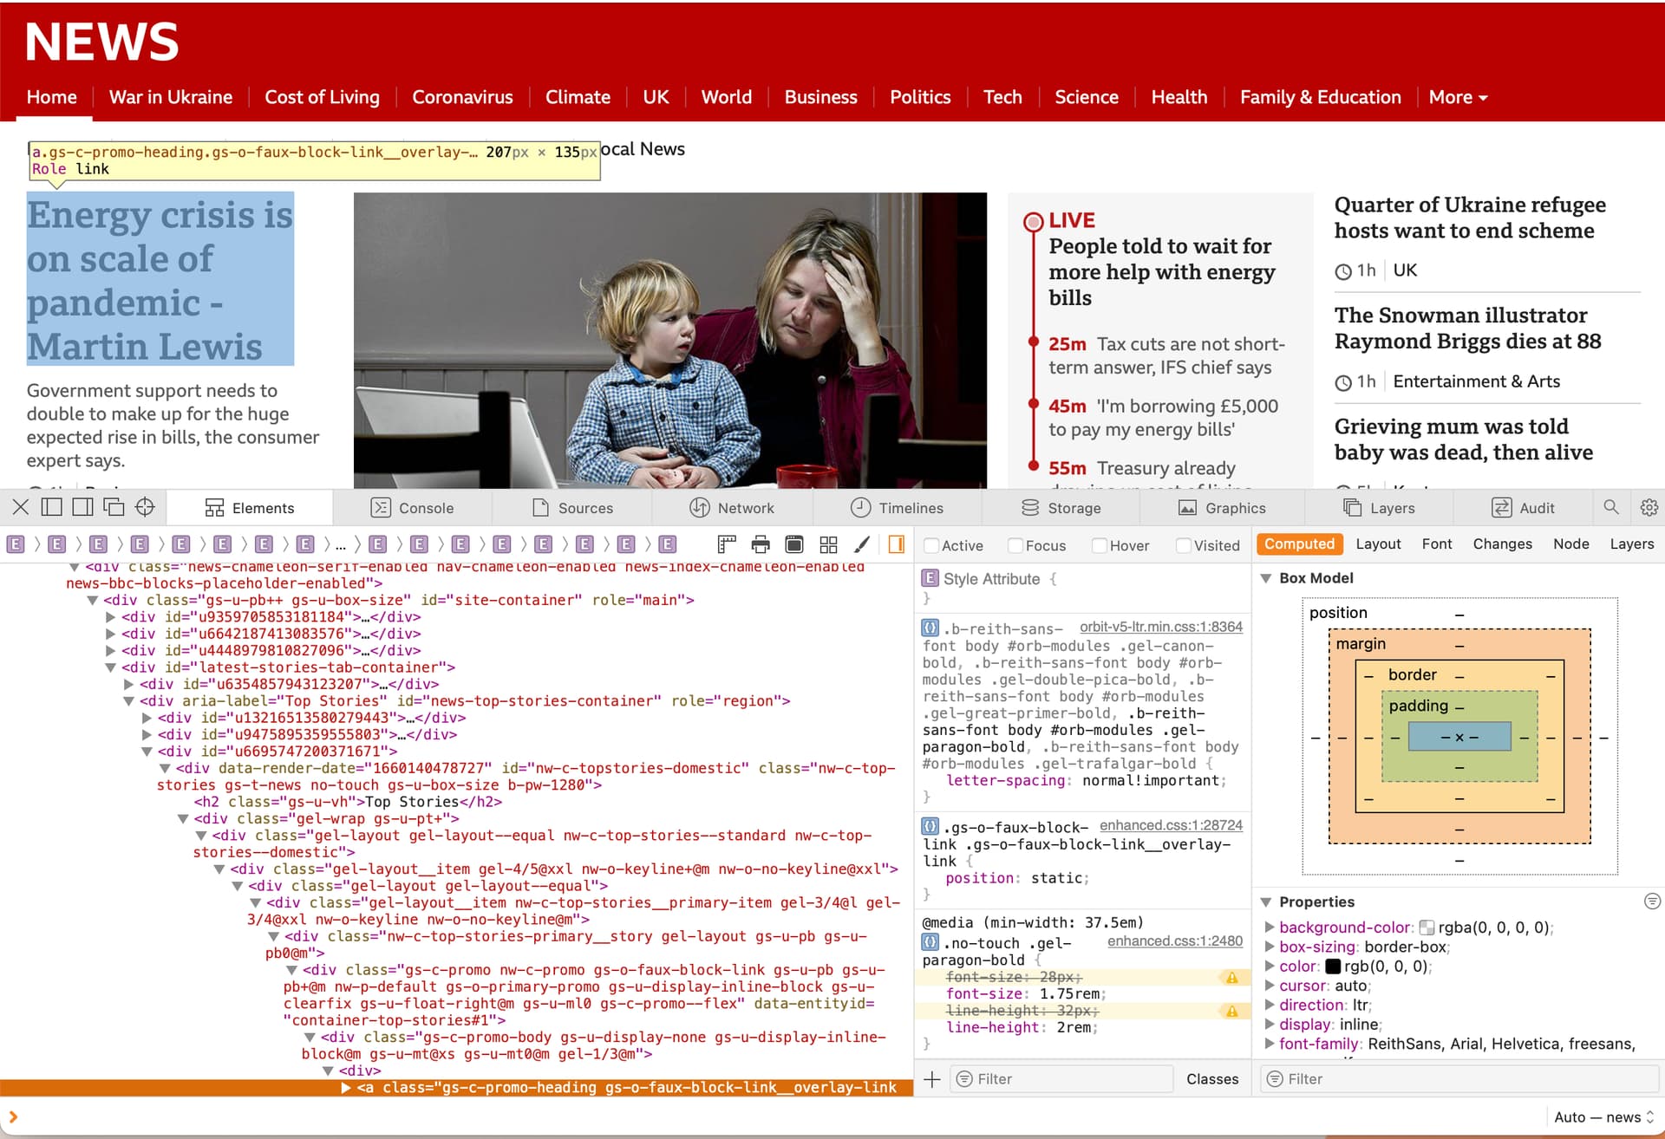Click the print media styles icon
Viewport: 1665px width, 1139px height.
761,544
